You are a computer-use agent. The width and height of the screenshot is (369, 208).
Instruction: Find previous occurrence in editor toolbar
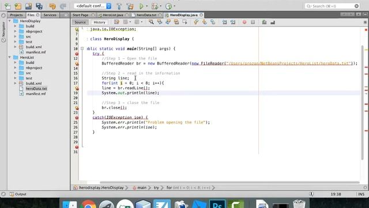(160, 22)
